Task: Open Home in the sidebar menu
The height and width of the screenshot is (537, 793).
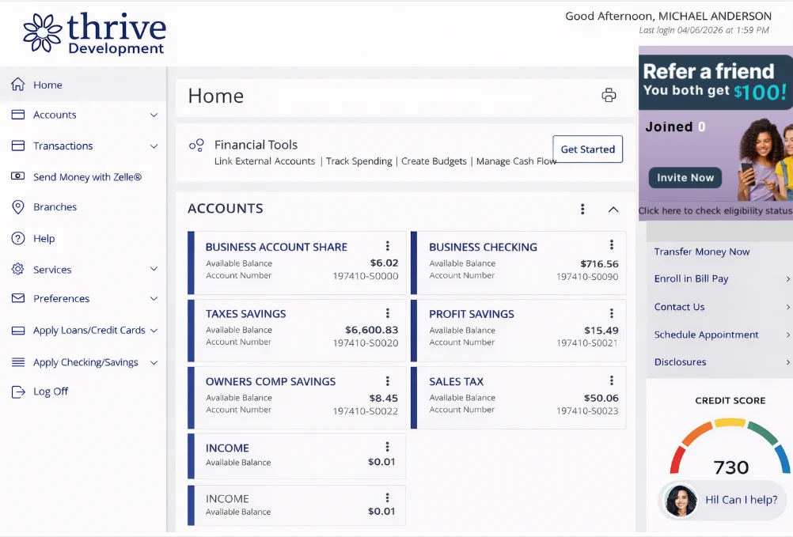Action: click(x=83, y=85)
